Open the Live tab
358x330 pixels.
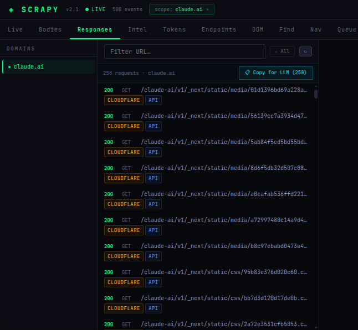16,29
